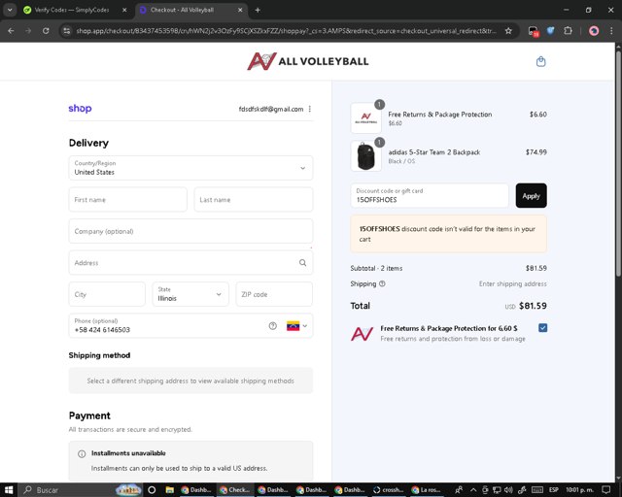The image size is (622, 497).
Task: Click the shipping info help icon
Action: [x=382, y=283]
